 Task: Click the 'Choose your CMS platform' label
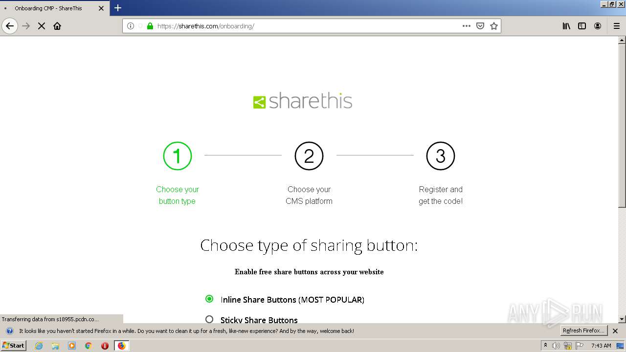(x=309, y=195)
